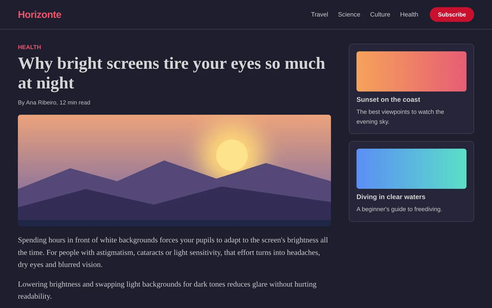
Task: Open the blue-teal gradient thumbnail for Diving card
Action: (411, 169)
